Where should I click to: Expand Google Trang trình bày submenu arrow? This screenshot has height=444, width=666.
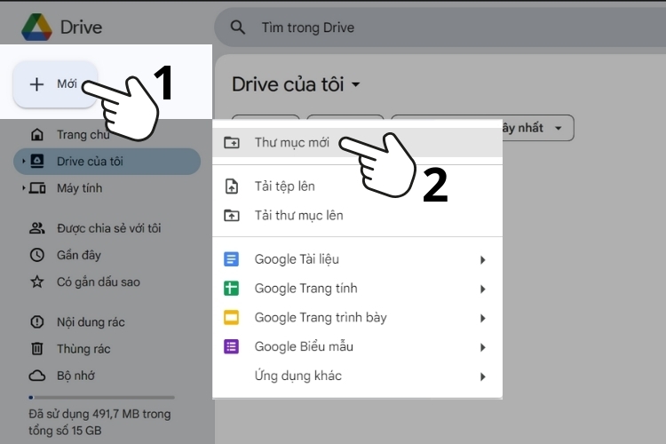tap(482, 318)
